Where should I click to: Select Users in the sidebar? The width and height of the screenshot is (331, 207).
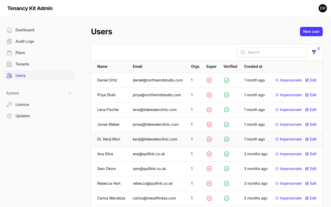39,76
